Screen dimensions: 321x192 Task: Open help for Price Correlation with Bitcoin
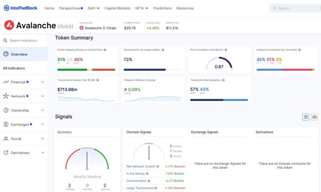[226, 50]
